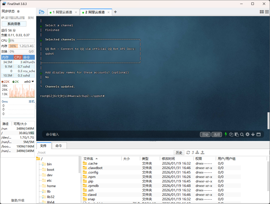
Task: Open the connection manager folder icon
Action: click(x=42, y=12)
